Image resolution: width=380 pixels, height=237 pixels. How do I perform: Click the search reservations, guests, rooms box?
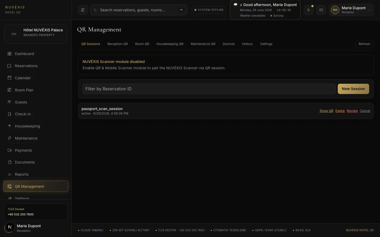click(x=139, y=10)
